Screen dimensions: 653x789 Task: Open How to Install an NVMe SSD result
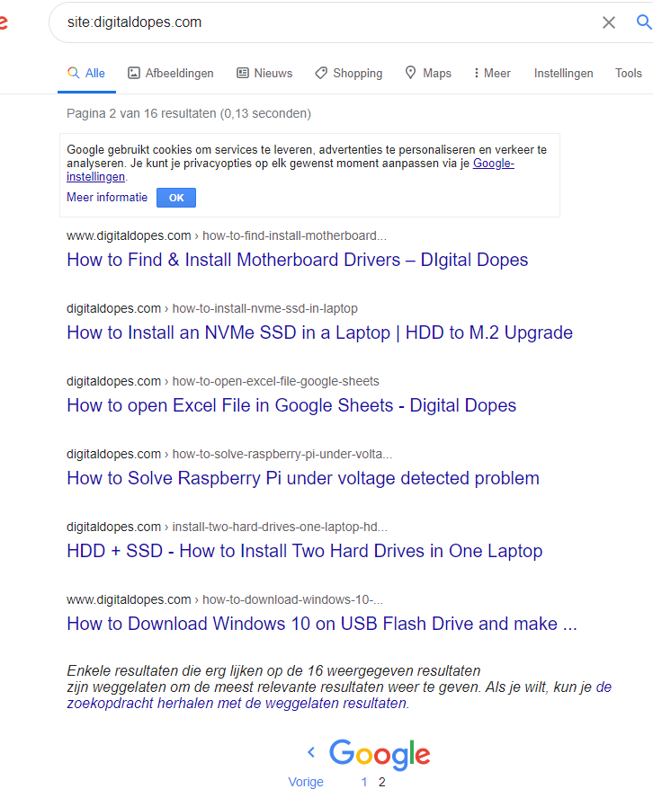[x=319, y=332]
